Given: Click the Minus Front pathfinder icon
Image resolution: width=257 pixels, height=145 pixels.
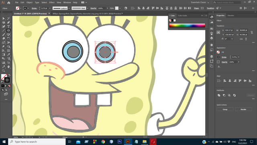Looking at the screenshot, I should point(224,95).
